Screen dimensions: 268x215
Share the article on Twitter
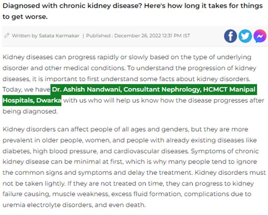click(245, 36)
